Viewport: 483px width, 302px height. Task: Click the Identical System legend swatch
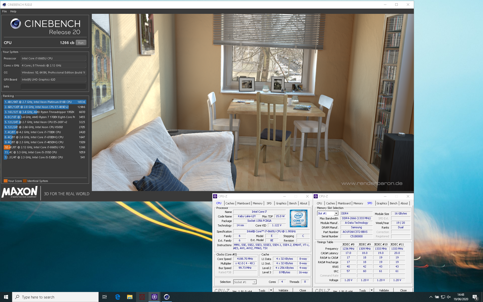(25, 181)
